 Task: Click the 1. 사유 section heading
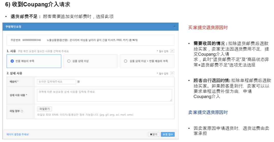pyautogui.click(x=11, y=51)
